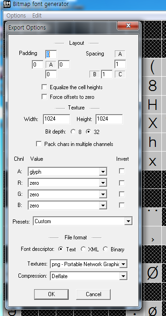The height and width of the screenshot is (316, 166).
Task: Confirm export options with OK
Action: coord(51,294)
